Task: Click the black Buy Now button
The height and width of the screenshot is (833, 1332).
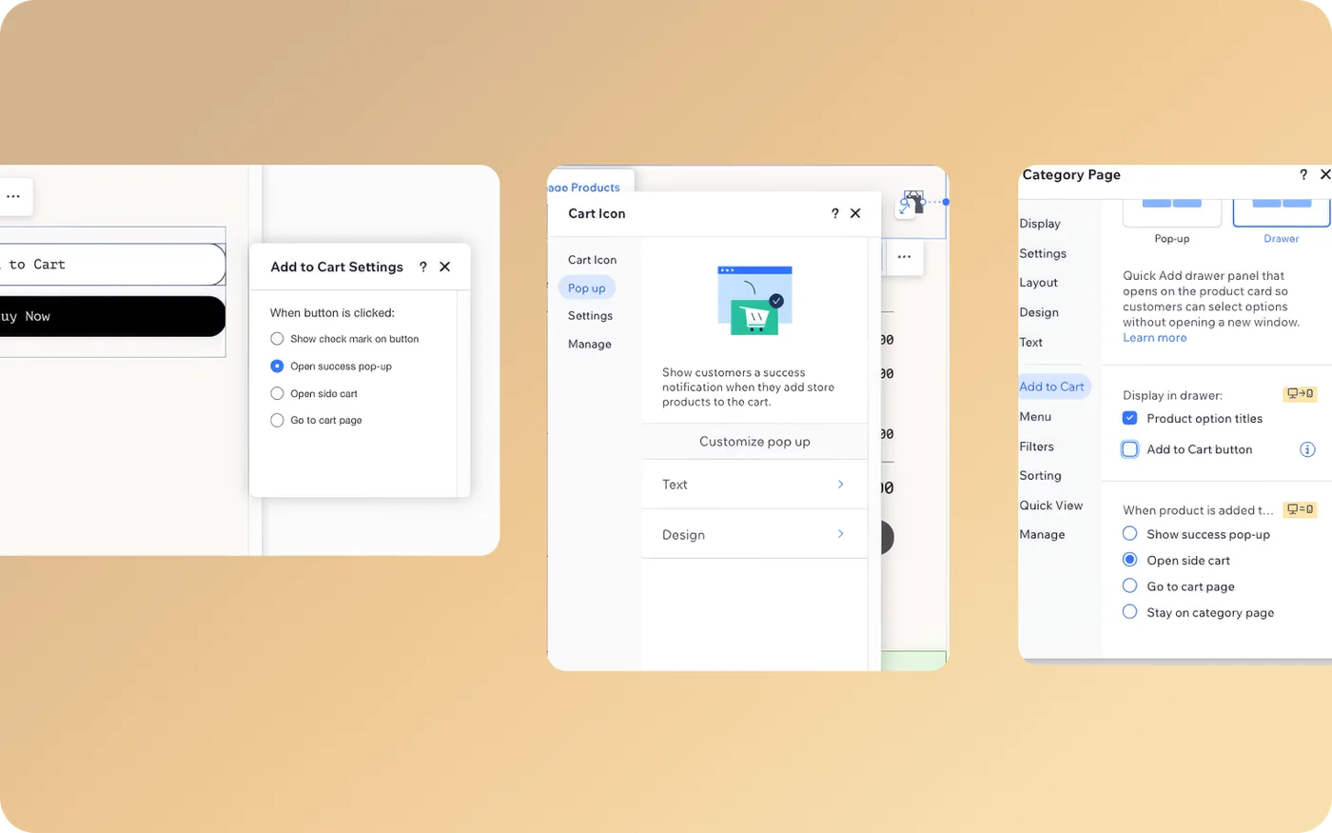Action: pos(112,316)
